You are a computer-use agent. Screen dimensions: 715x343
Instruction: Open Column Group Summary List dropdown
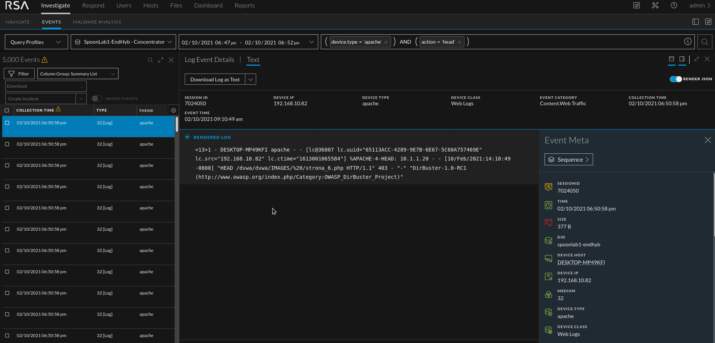(x=78, y=74)
